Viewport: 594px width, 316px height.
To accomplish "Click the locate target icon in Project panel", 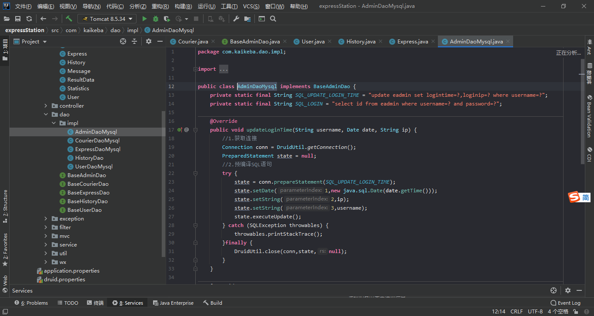I will pos(123,41).
